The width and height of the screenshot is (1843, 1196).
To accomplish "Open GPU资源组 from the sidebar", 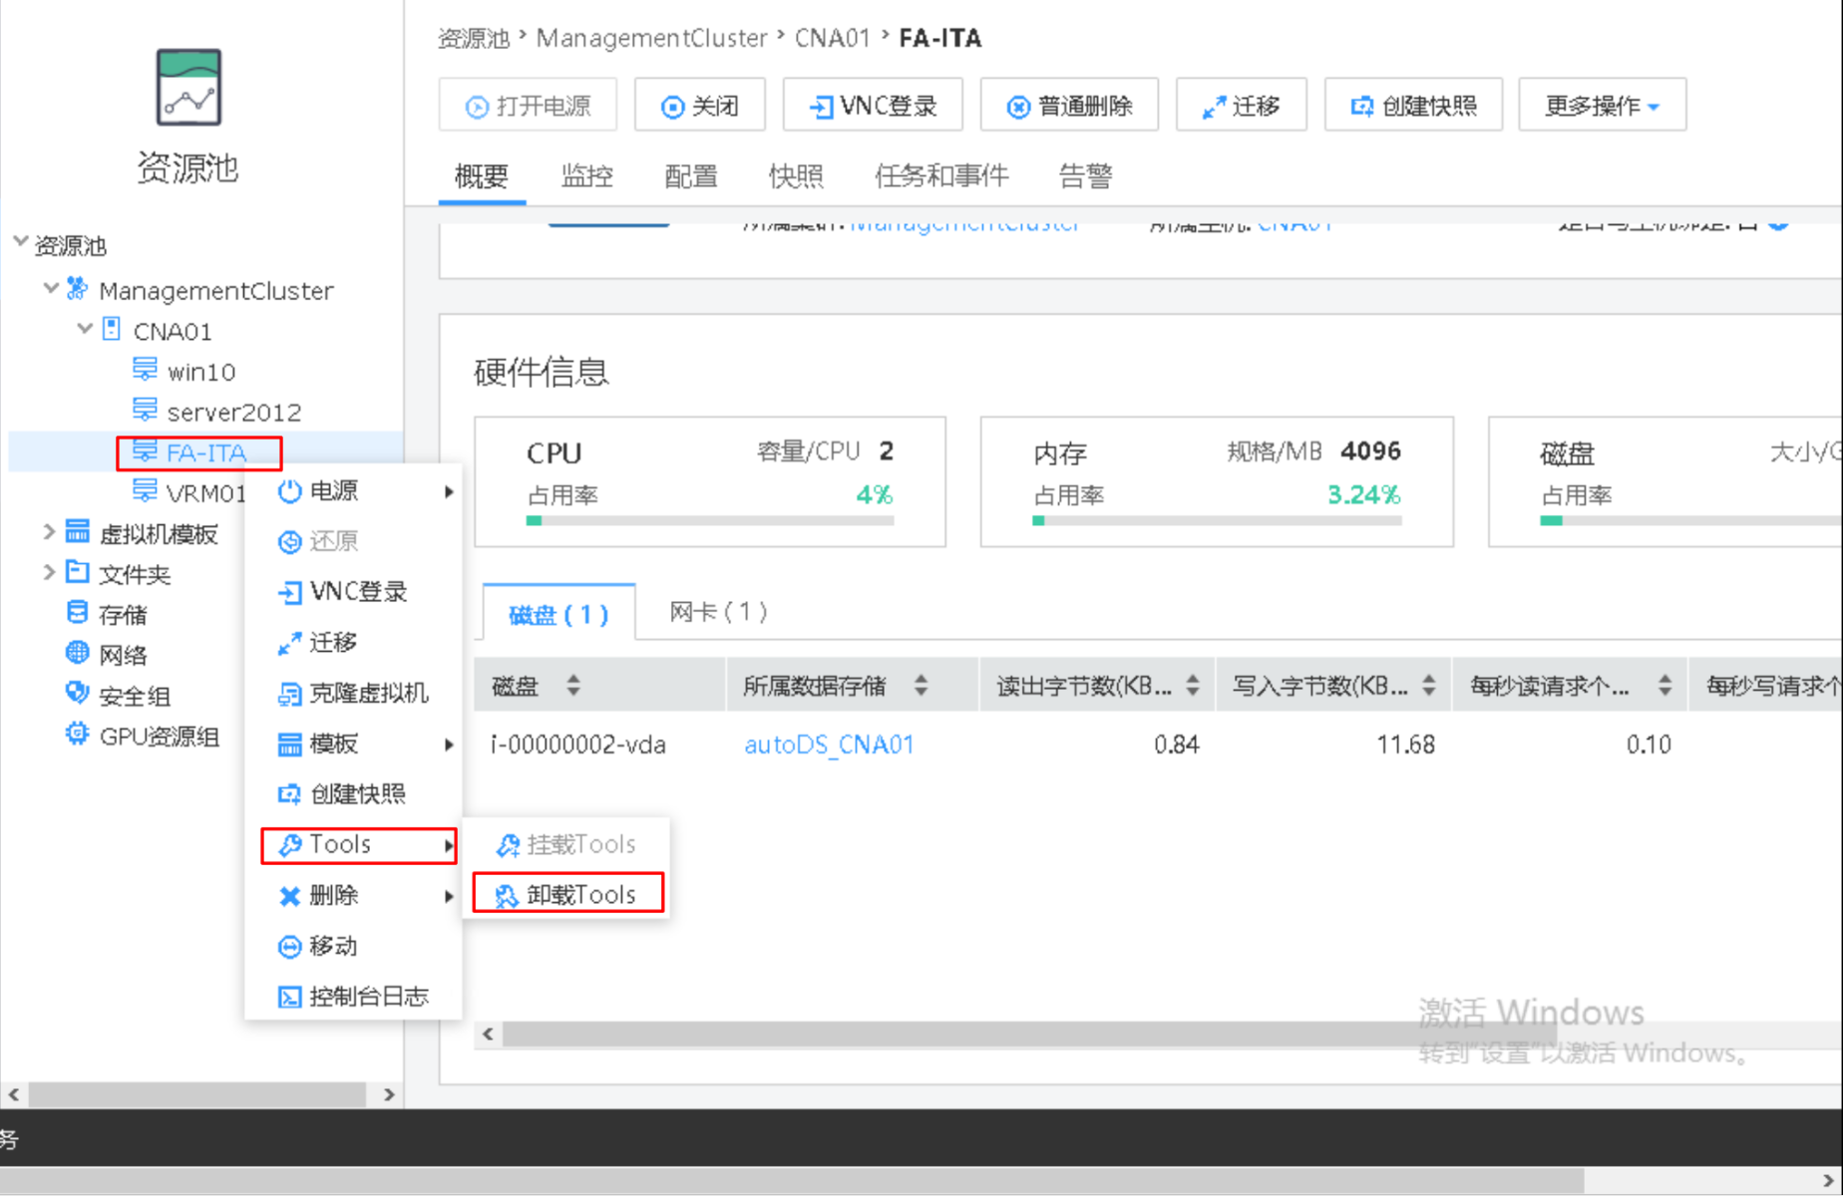I will pos(158,736).
